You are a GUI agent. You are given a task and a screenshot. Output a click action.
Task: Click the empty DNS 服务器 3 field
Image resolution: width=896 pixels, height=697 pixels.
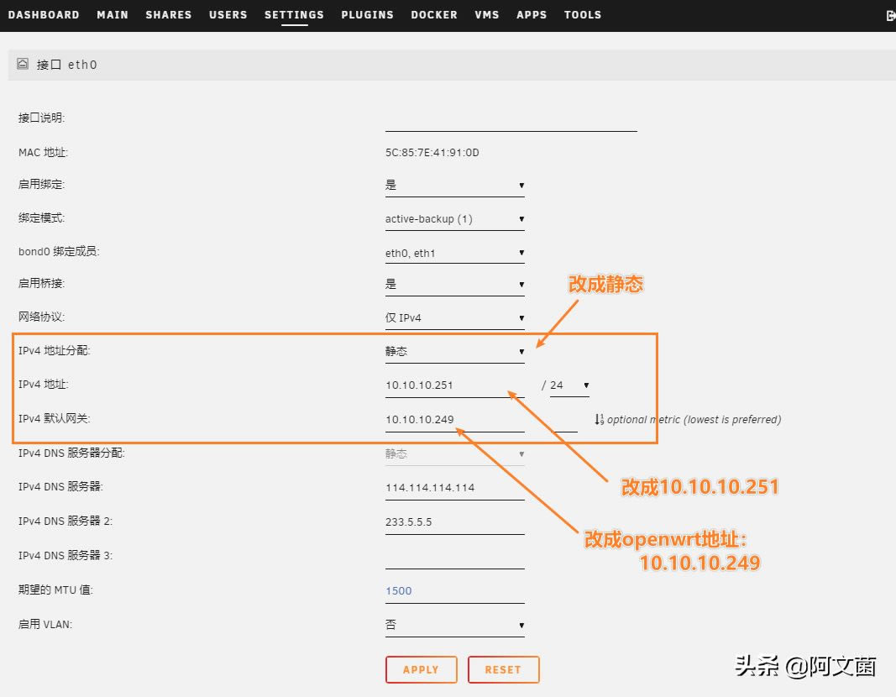click(455, 557)
